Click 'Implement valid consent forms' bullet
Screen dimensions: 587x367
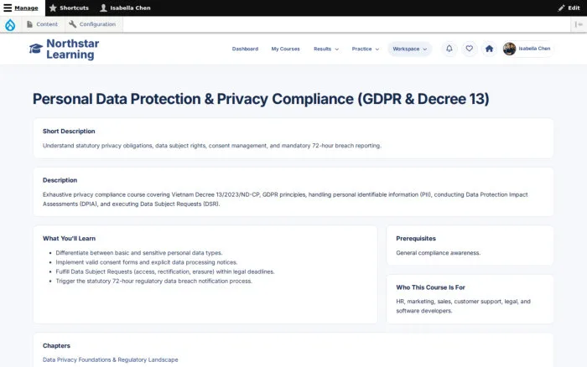point(147,262)
